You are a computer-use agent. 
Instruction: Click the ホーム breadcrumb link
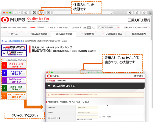pyautogui.click(x=4, y=41)
